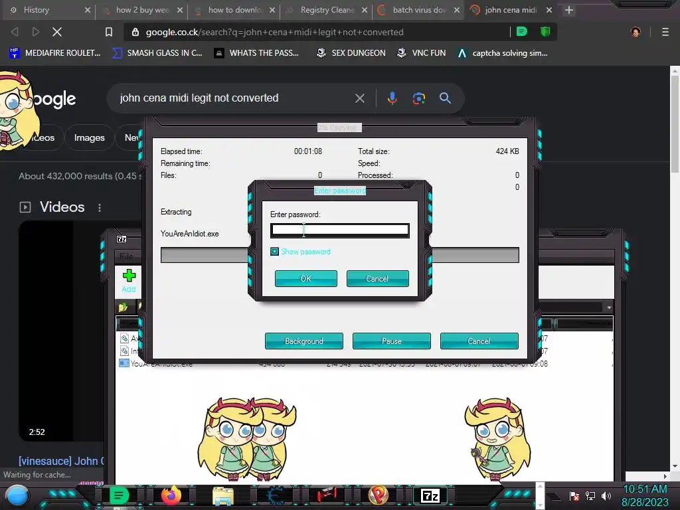Image resolution: width=680 pixels, height=510 pixels.
Task: Click Cancel in the Enter password dialog
Action: [x=377, y=278]
